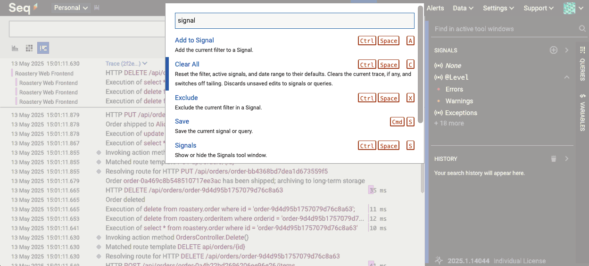
Task: Click diamond icon beside OrdersController.Delete() row
Action: click(x=99, y=238)
